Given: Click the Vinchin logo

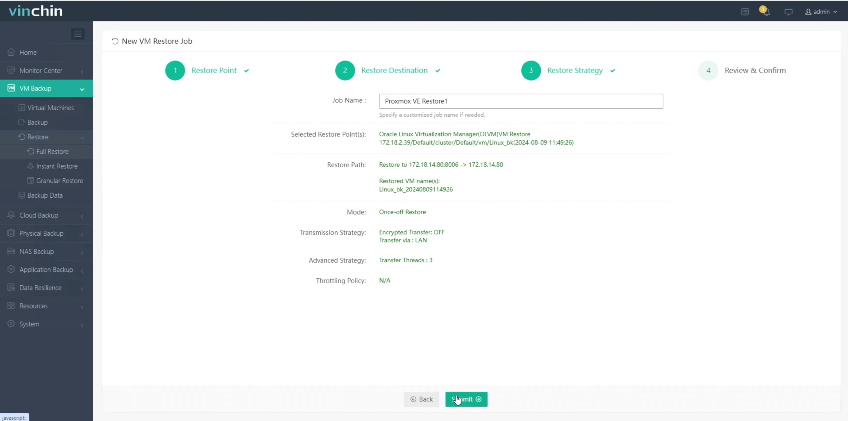Looking at the screenshot, I should coord(36,11).
